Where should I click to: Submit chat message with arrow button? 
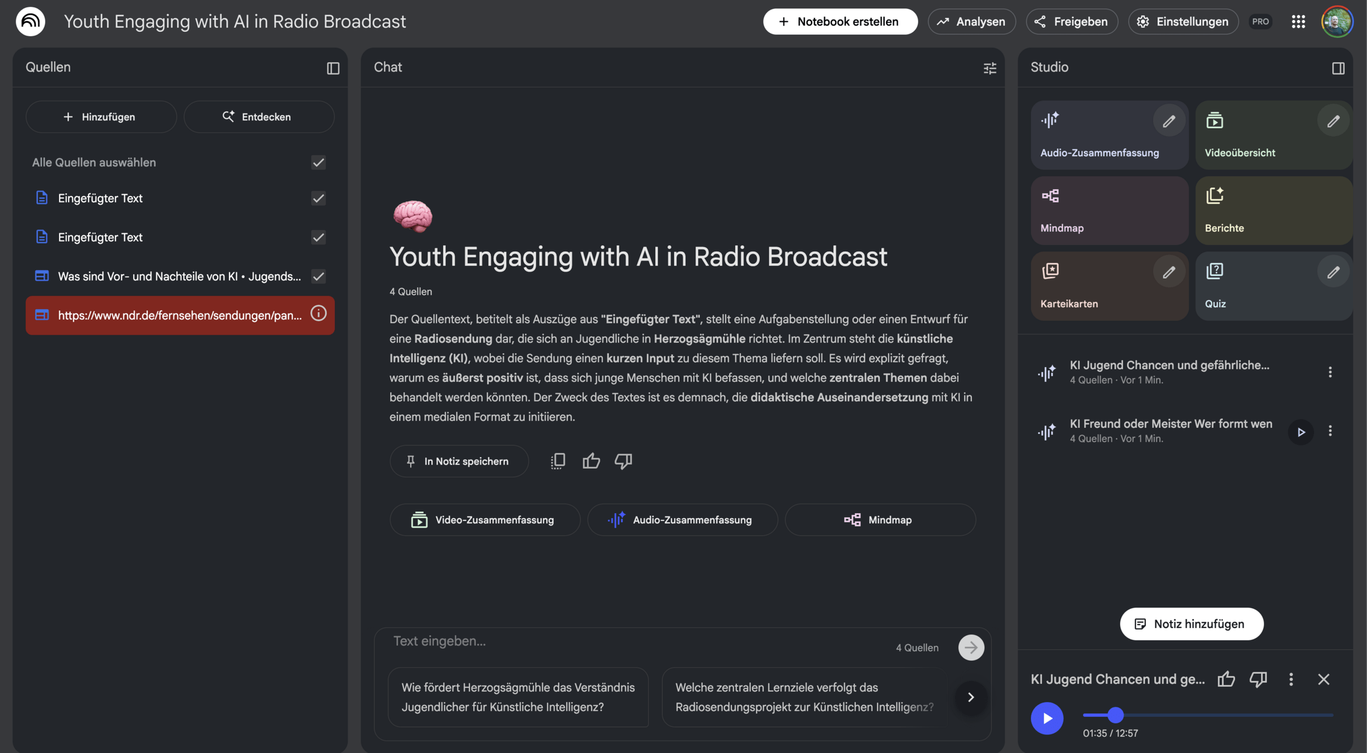point(971,647)
